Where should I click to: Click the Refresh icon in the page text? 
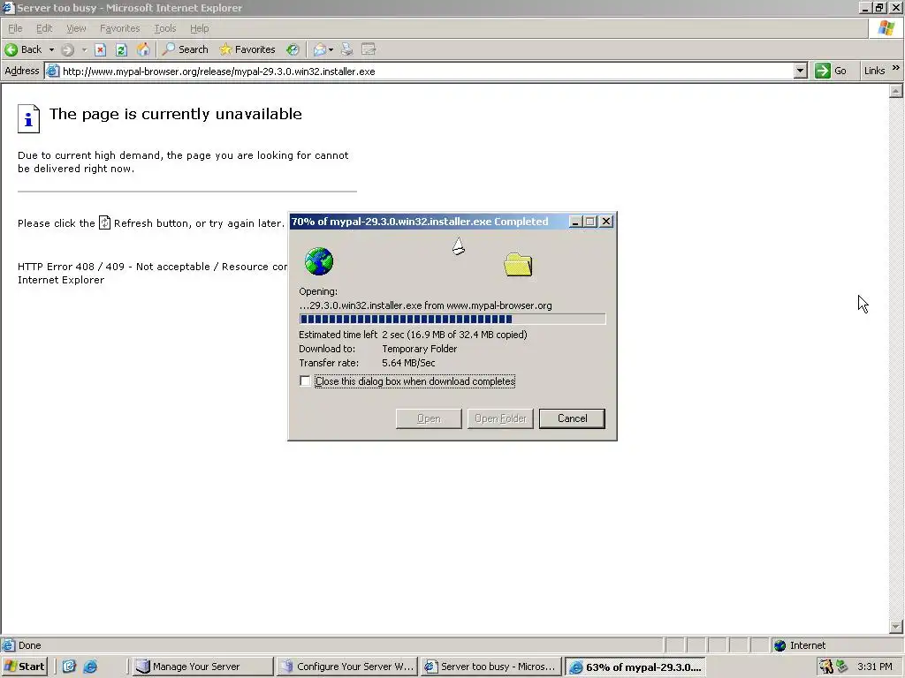tap(104, 222)
